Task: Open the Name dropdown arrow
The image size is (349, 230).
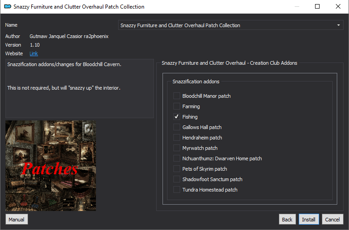Action: click(339, 25)
